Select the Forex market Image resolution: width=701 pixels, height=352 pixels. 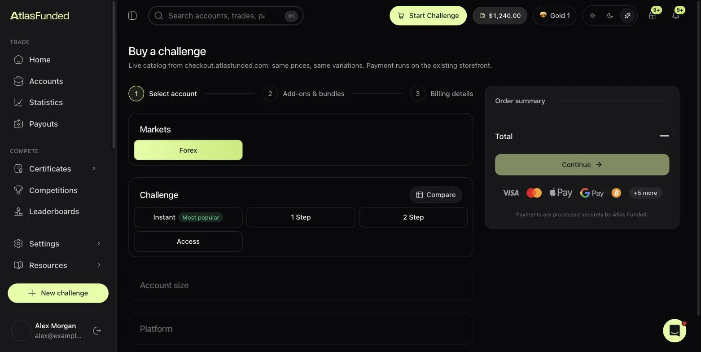coord(188,150)
